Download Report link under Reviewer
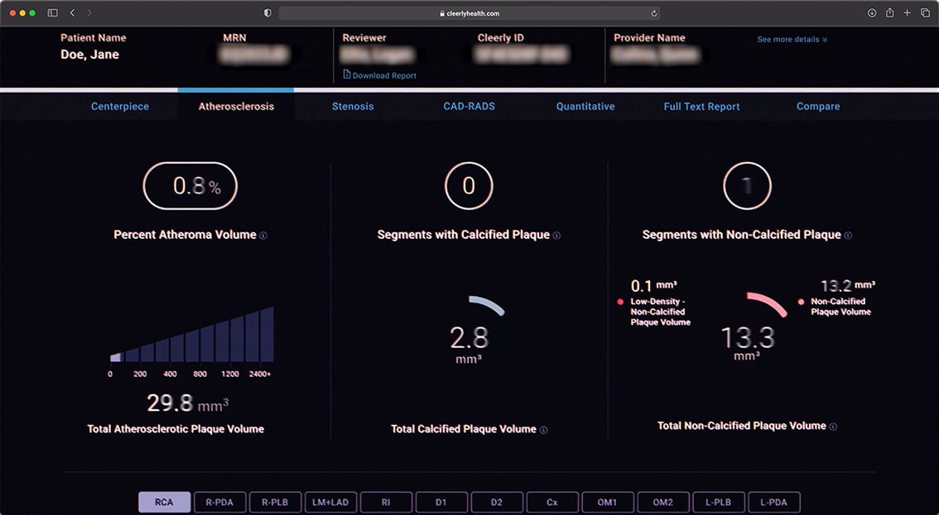 click(383, 75)
